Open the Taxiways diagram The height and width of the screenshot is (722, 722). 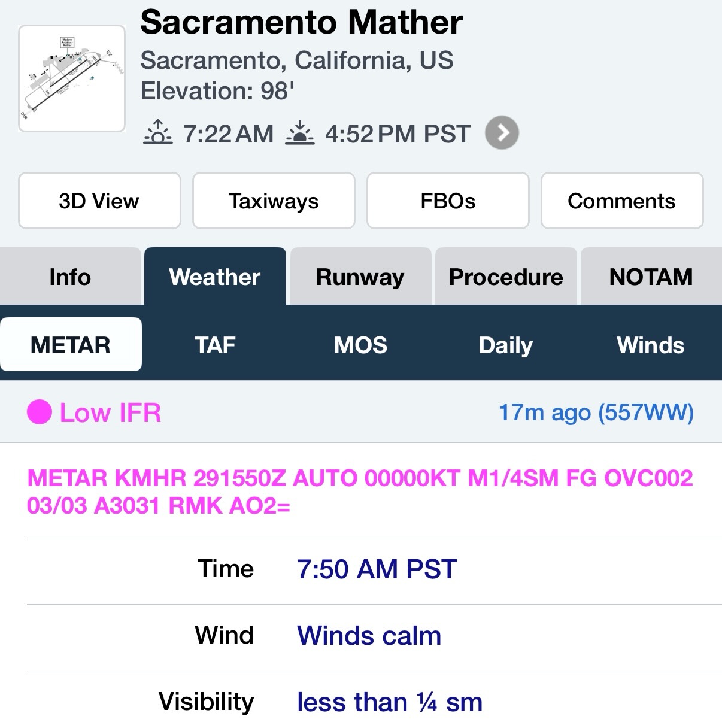click(274, 201)
